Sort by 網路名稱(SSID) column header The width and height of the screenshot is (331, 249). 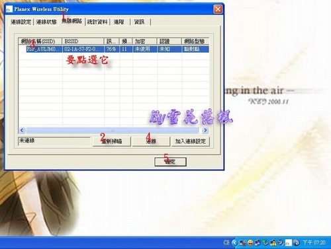click(x=40, y=41)
